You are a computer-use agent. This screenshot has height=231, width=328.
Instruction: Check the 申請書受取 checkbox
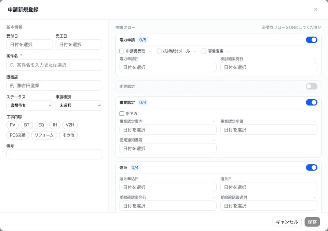(x=122, y=51)
